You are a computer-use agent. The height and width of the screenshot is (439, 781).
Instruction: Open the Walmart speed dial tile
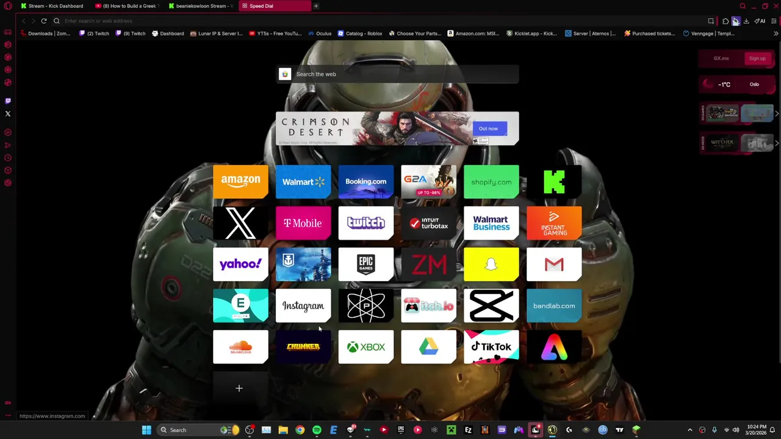[x=303, y=182]
